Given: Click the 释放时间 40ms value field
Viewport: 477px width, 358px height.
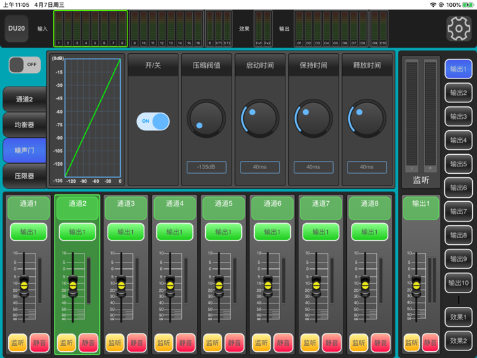Looking at the screenshot, I should tap(367, 167).
